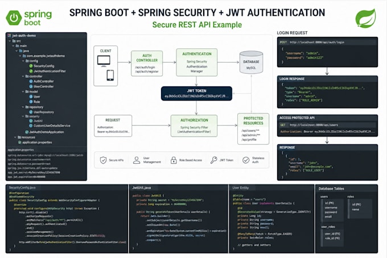The image size is (387, 258).
Task: Collapse the repository folder chevron
Action: 23,107
